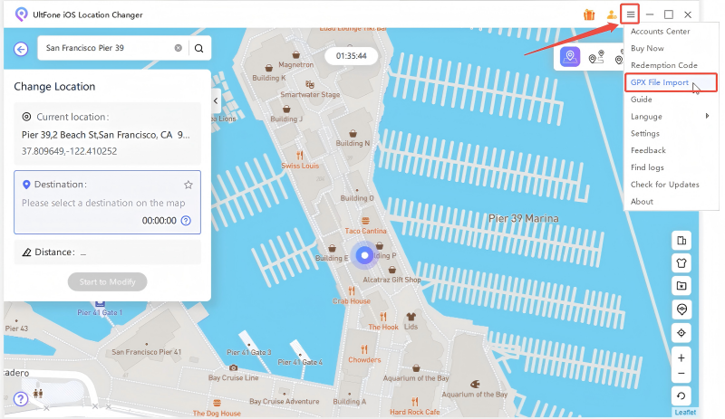The height and width of the screenshot is (419, 725).
Task: Clear the search text with X icon
Action: click(178, 48)
